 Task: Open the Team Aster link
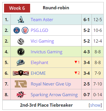point(42,20)
